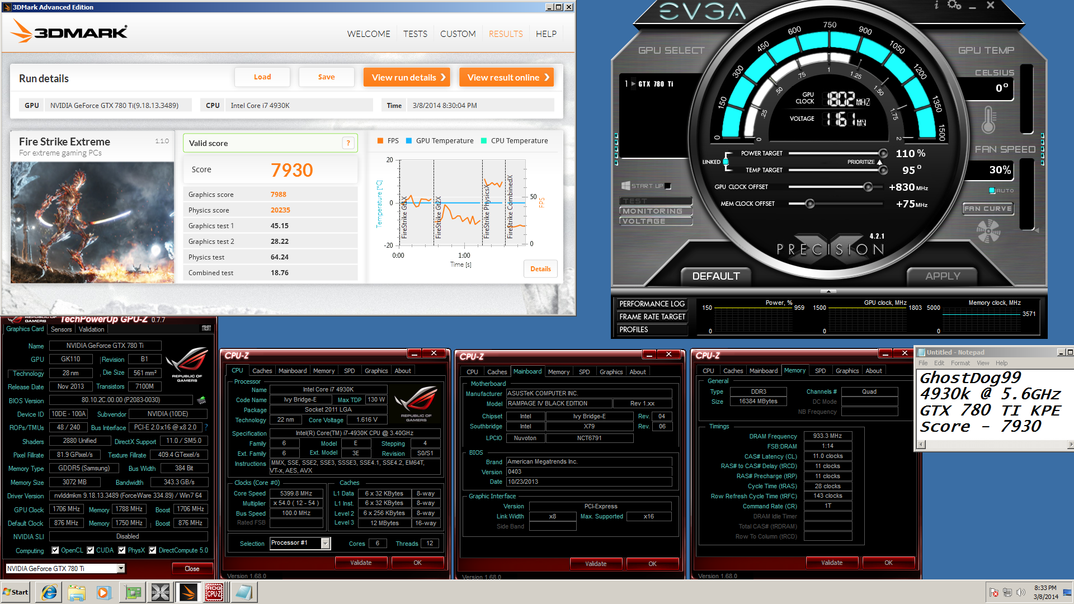Click Action Center flag tray icon

click(994, 592)
